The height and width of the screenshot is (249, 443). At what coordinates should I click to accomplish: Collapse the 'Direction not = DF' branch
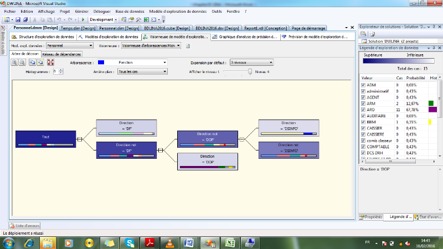coord(161,150)
